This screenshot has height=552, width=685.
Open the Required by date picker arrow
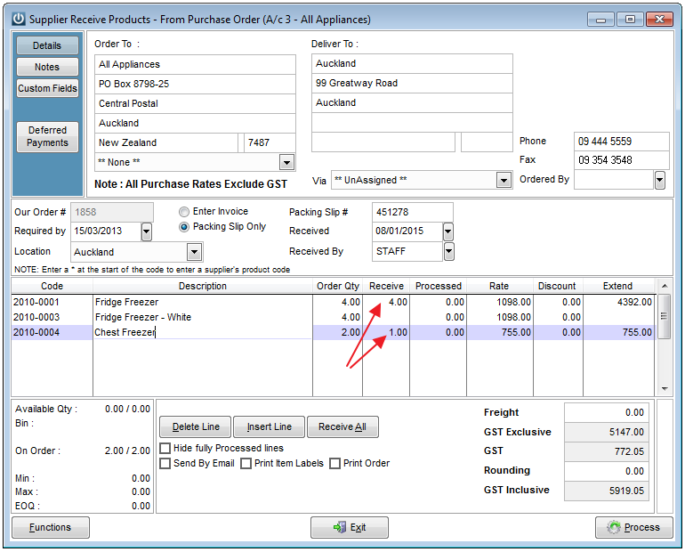click(147, 231)
